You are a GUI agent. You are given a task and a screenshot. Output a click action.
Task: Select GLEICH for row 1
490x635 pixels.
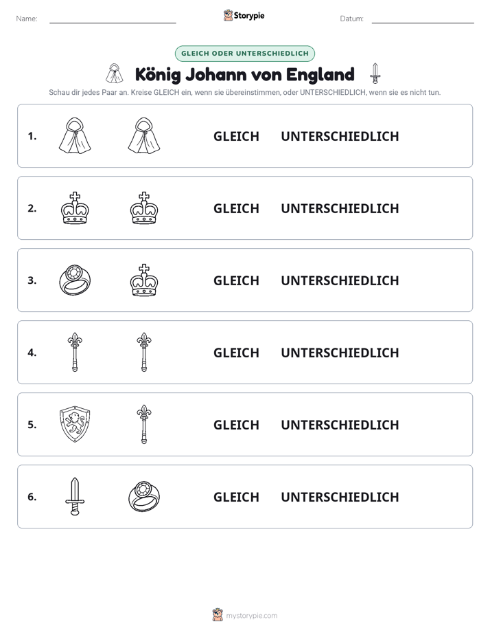(x=236, y=137)
